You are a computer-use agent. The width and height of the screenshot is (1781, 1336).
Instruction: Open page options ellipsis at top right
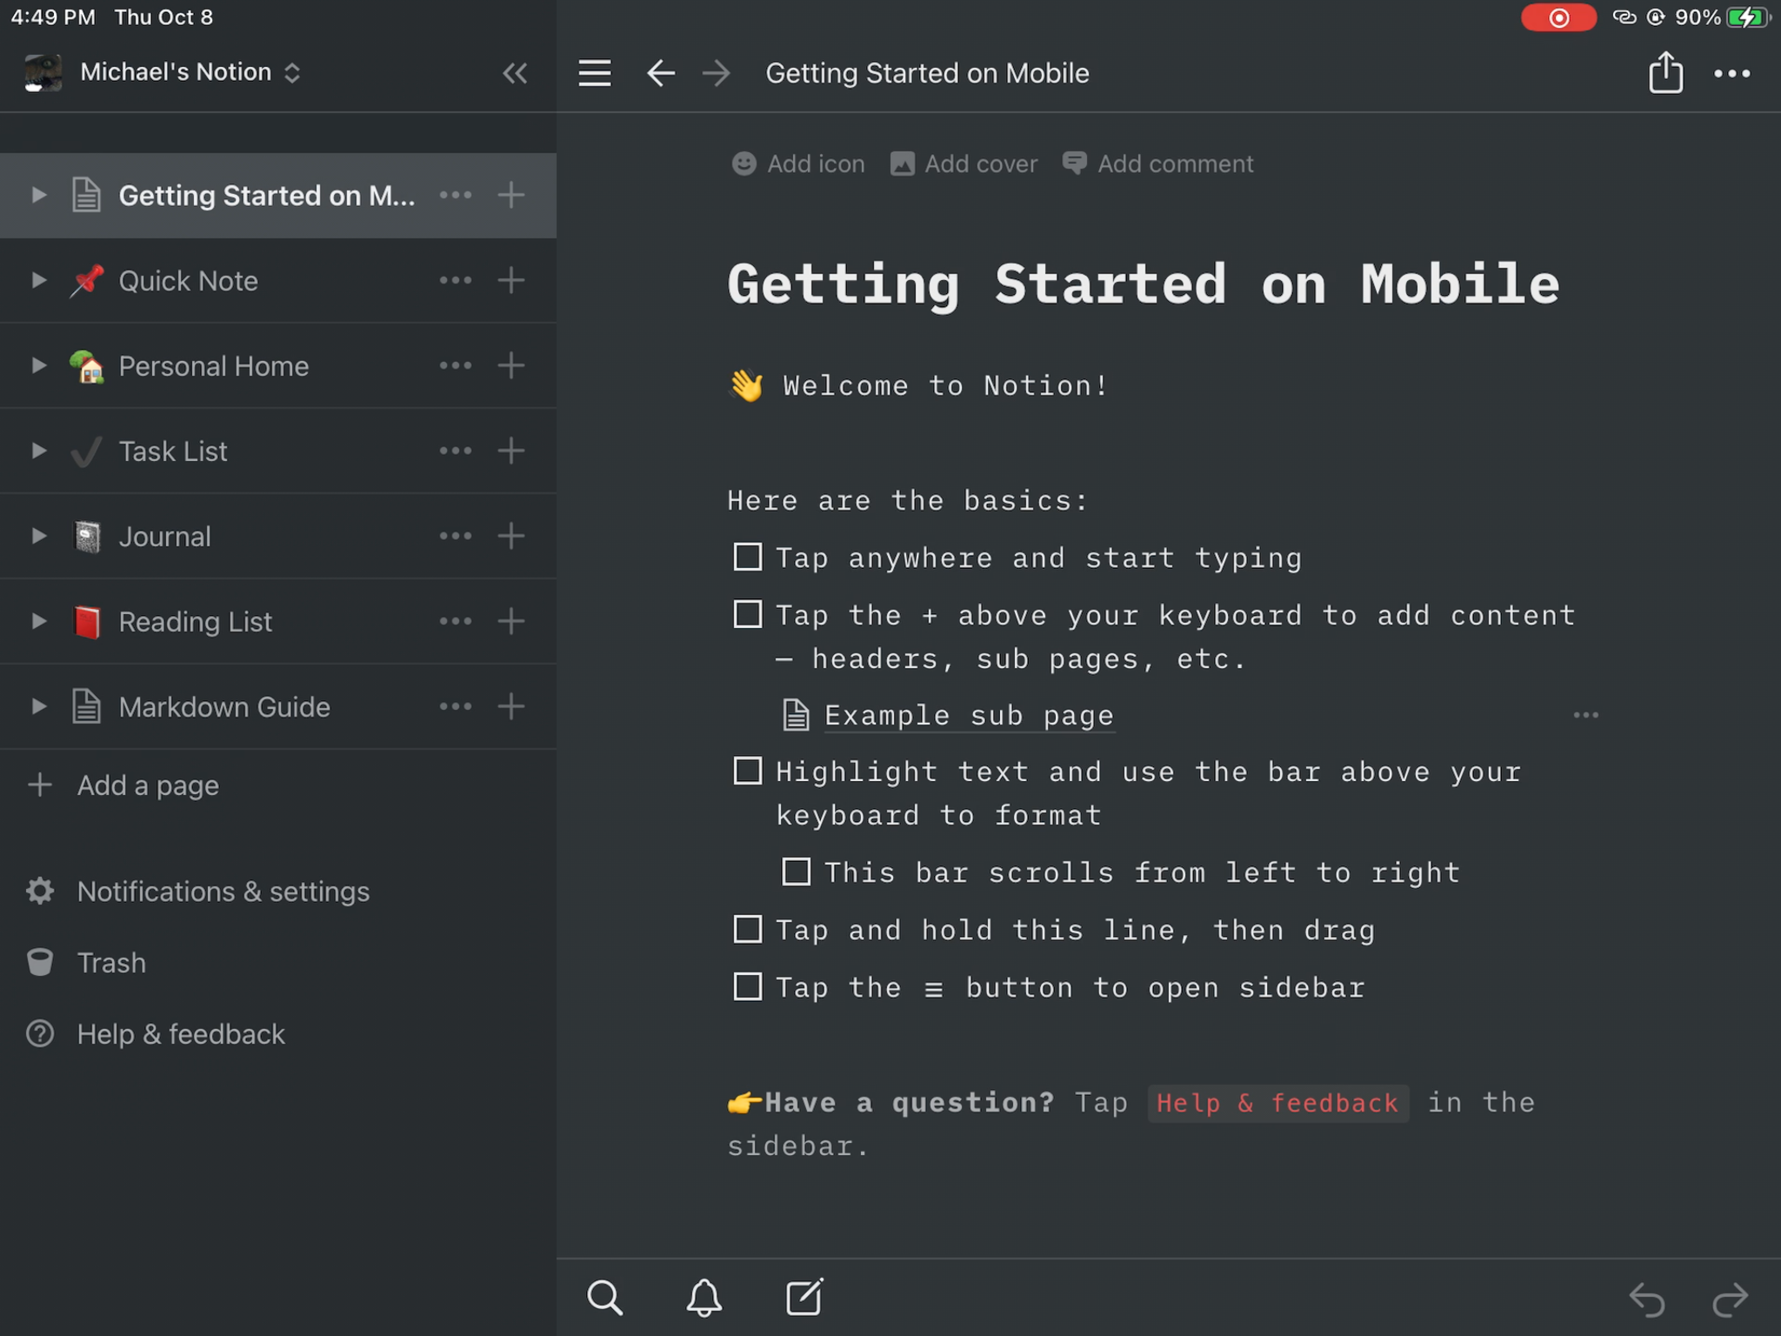click(1731, 74)
